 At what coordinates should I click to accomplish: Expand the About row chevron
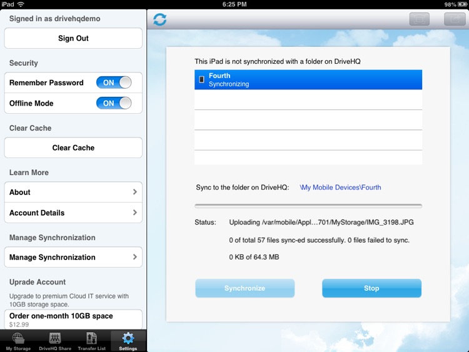point(135,192)
